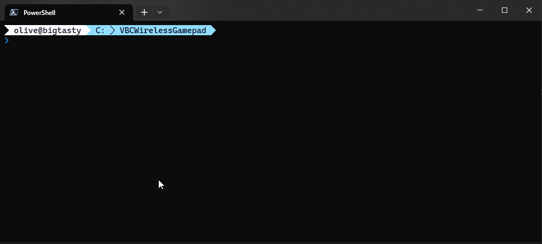Click the blue prompt chevron symbol
The image size is (542, 244).
point(6,41)
